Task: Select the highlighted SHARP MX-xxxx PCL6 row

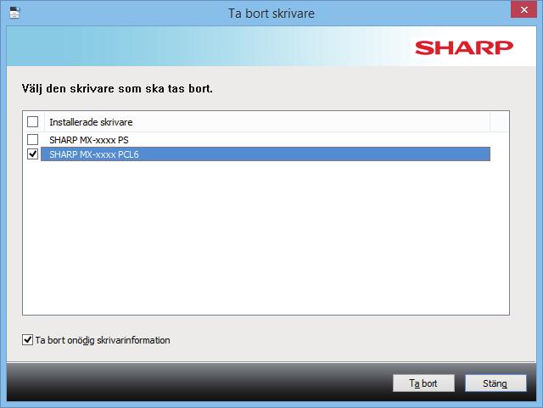Action: (266, 154)
